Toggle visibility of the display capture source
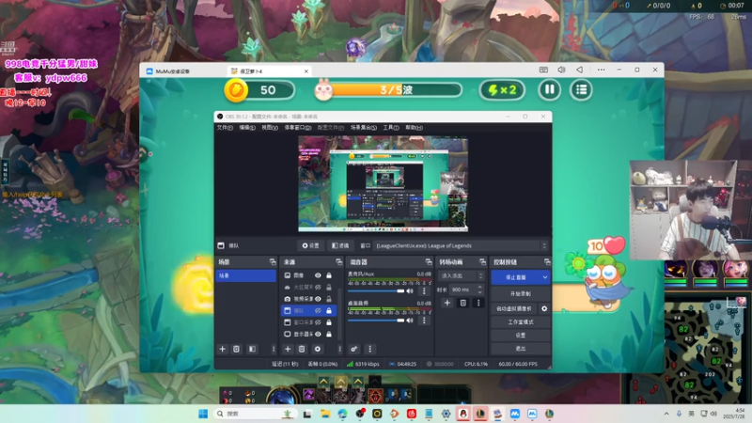The image size is (752, 423). pyautogui.click(x=318, y=334)
